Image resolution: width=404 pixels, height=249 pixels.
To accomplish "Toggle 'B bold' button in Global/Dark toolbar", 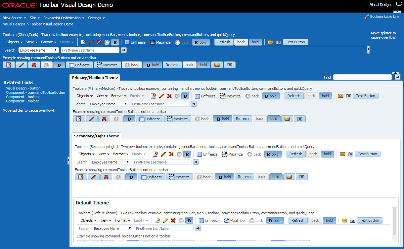I will pos(201,42).
